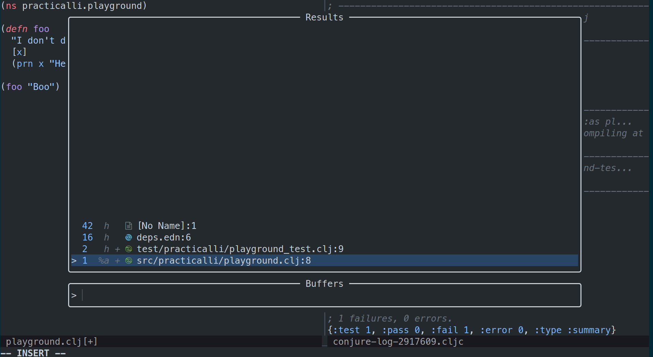
Task: Click the document icon beside [No Name]:1
Action: click(x=128, y=226)
